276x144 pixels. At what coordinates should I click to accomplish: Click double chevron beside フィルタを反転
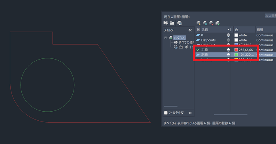[190, 113]
